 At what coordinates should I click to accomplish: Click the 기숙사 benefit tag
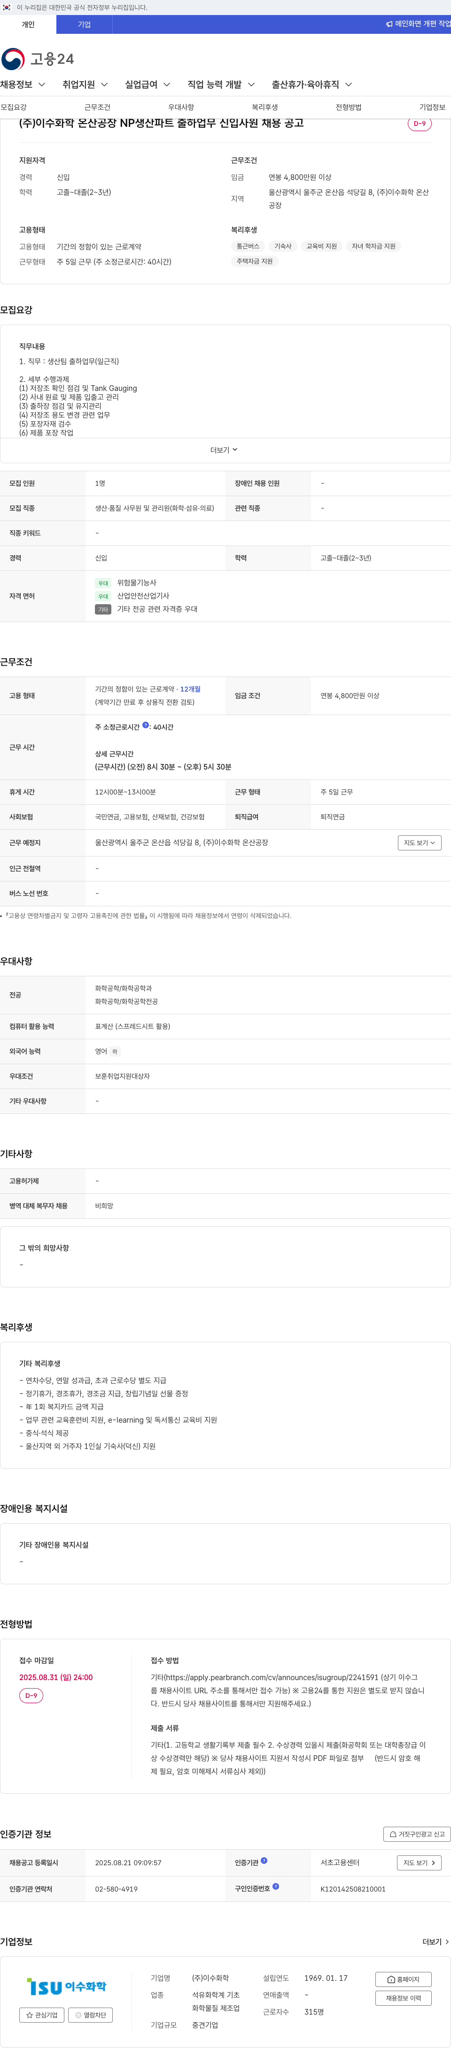click(x=283, y=247)
